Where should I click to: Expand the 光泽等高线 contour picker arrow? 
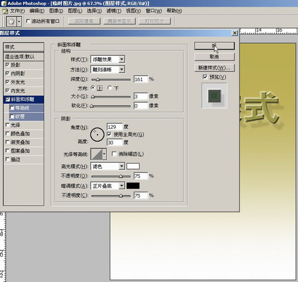coord(104,154)
